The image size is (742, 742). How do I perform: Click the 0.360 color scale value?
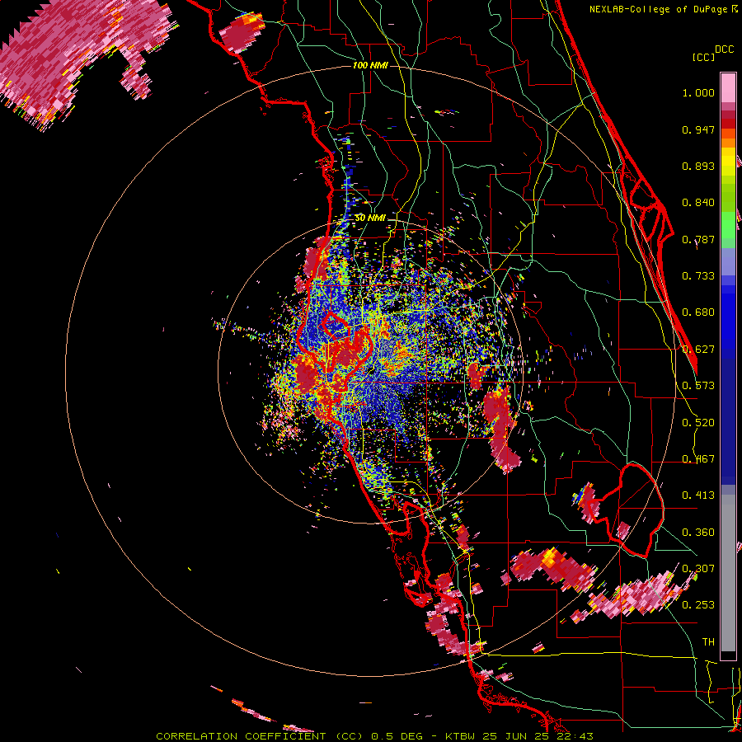tap(698, 533)
